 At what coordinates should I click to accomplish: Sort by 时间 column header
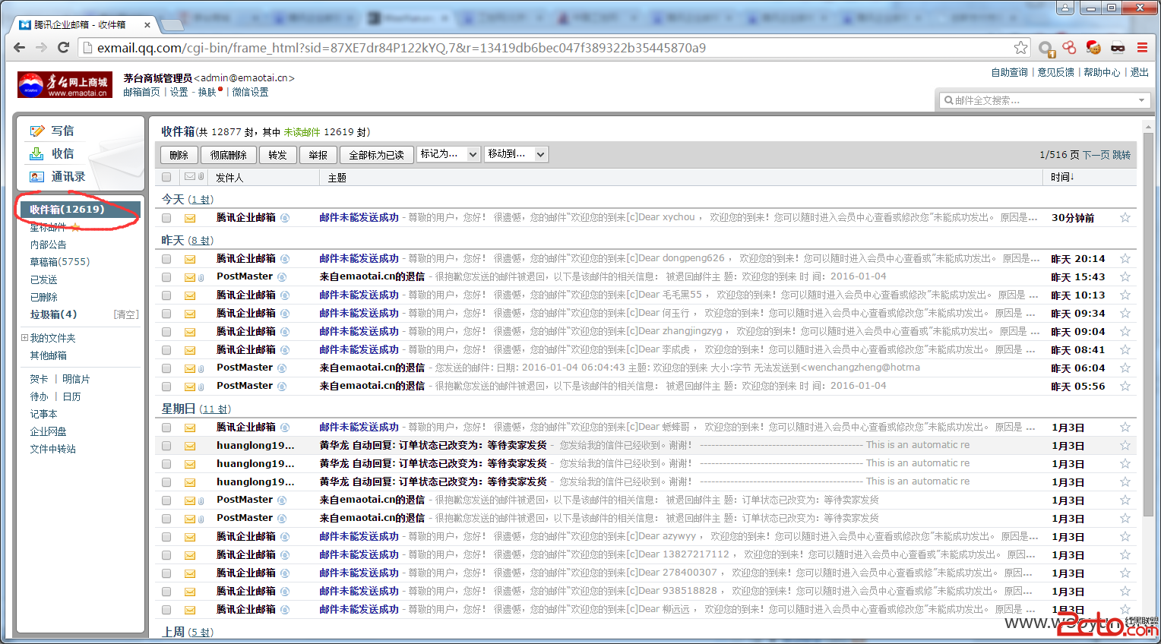[x=1062, y=177]
